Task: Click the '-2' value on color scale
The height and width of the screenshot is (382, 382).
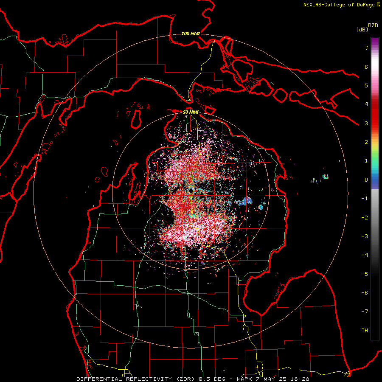Action: click(x=365, y=218)
